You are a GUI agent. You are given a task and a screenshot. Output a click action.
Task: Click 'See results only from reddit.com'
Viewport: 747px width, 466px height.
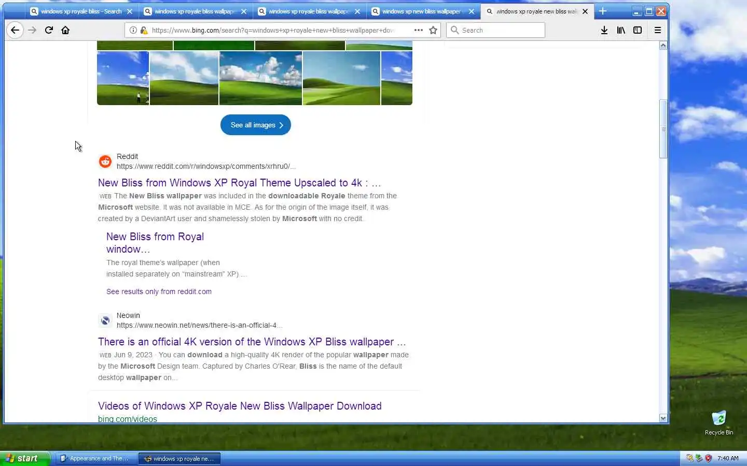[x=159, y=292]
